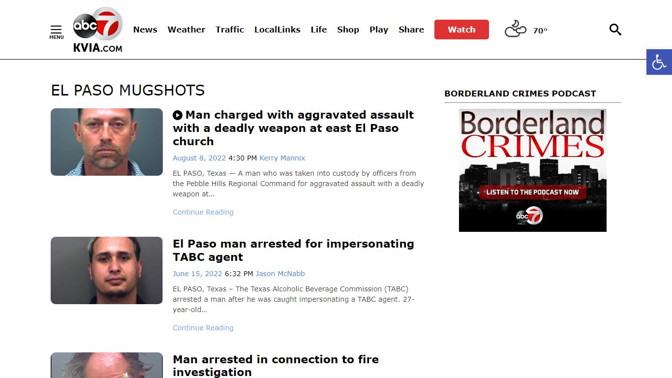Click Listen to the Podcast Now button
The image size is (672, 378).
(x=533, y=192)
